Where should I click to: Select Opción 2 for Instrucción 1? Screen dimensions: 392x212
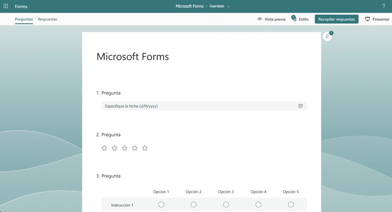[193, 204]
